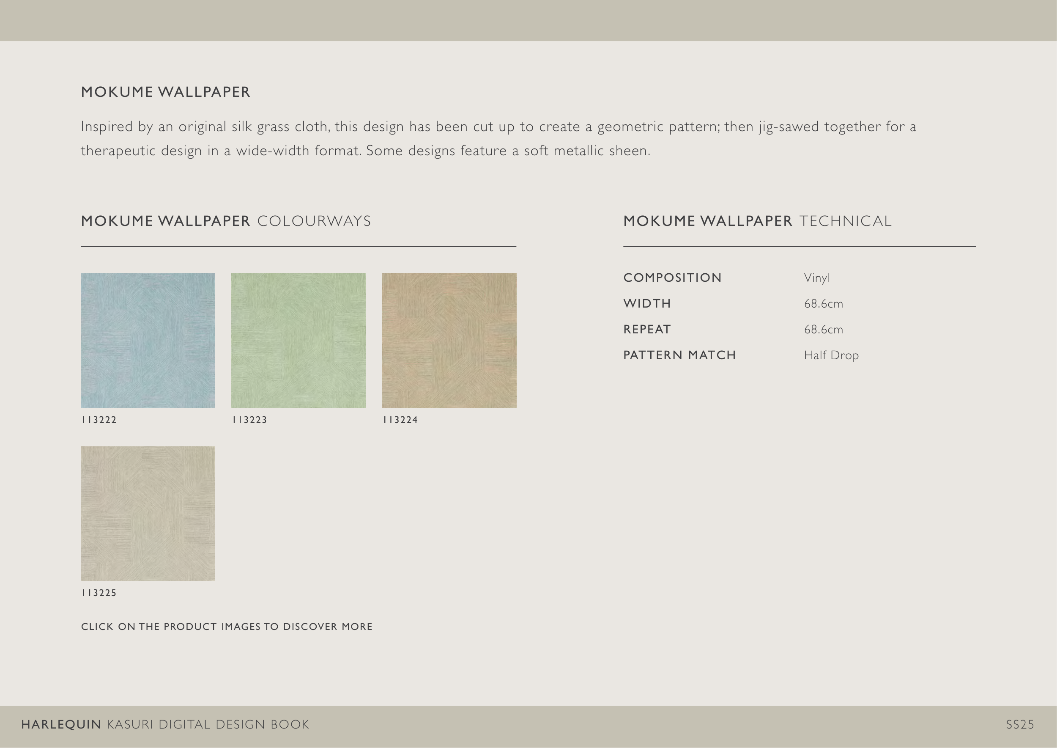Viewport: 1057px width, 748px height.
Task: Click the Mokume Wallpaper Colourways heading
Action: click(226, 221)
